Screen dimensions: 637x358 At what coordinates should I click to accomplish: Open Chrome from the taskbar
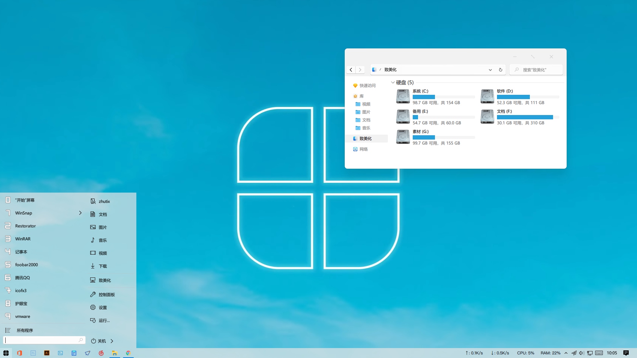(128, 353)
